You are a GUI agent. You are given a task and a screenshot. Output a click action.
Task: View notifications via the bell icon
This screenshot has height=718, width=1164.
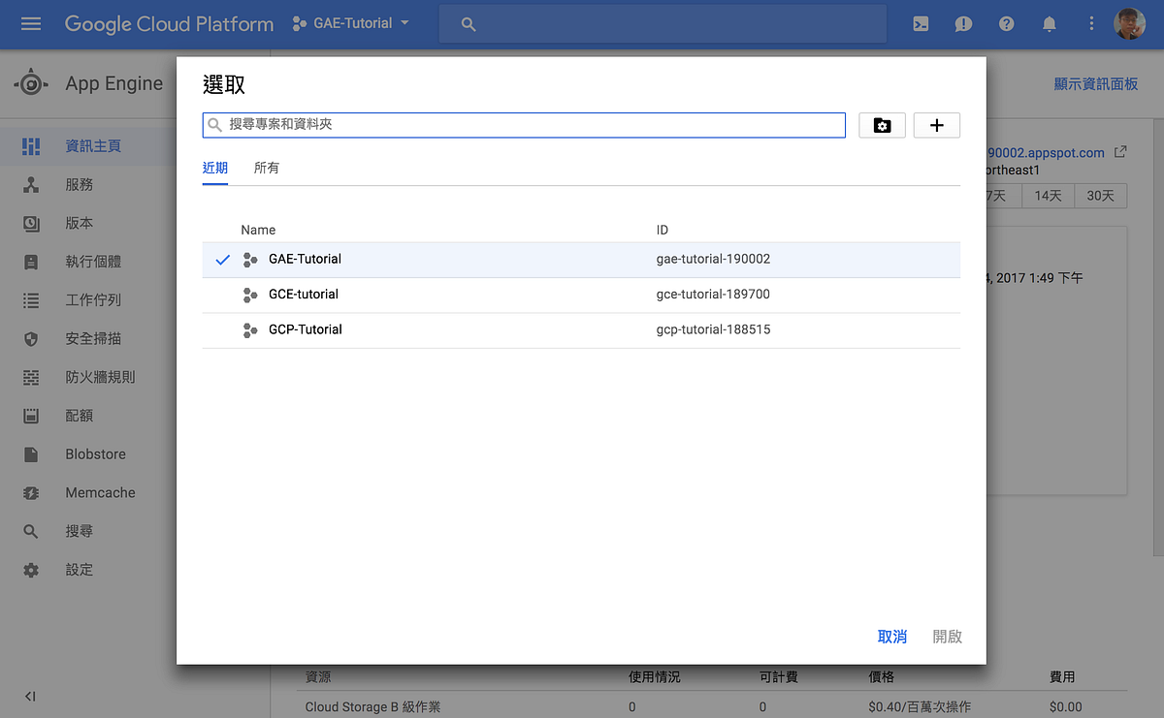click(1049, 23)
